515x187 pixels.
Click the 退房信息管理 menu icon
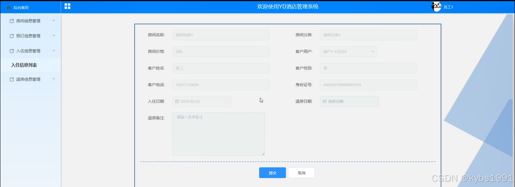tap(12, 80)
